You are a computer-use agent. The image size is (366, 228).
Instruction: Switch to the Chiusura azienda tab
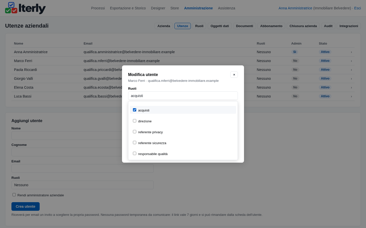tap(303, 26)
